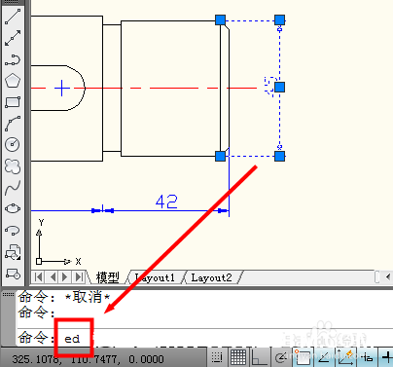Select the Polyline tool

coord(13,59)
